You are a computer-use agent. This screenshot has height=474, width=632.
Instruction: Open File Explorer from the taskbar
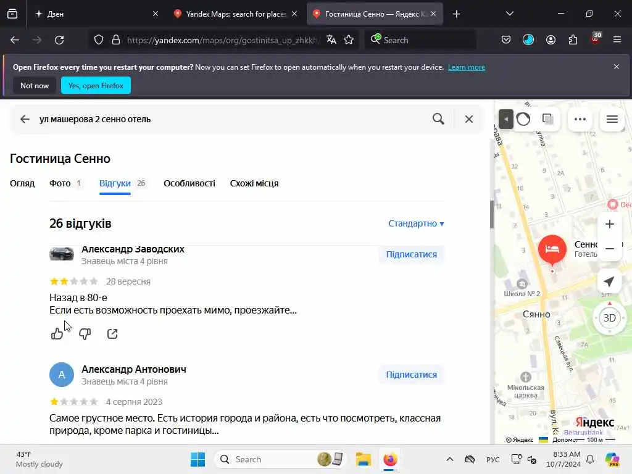click(363, 459)
